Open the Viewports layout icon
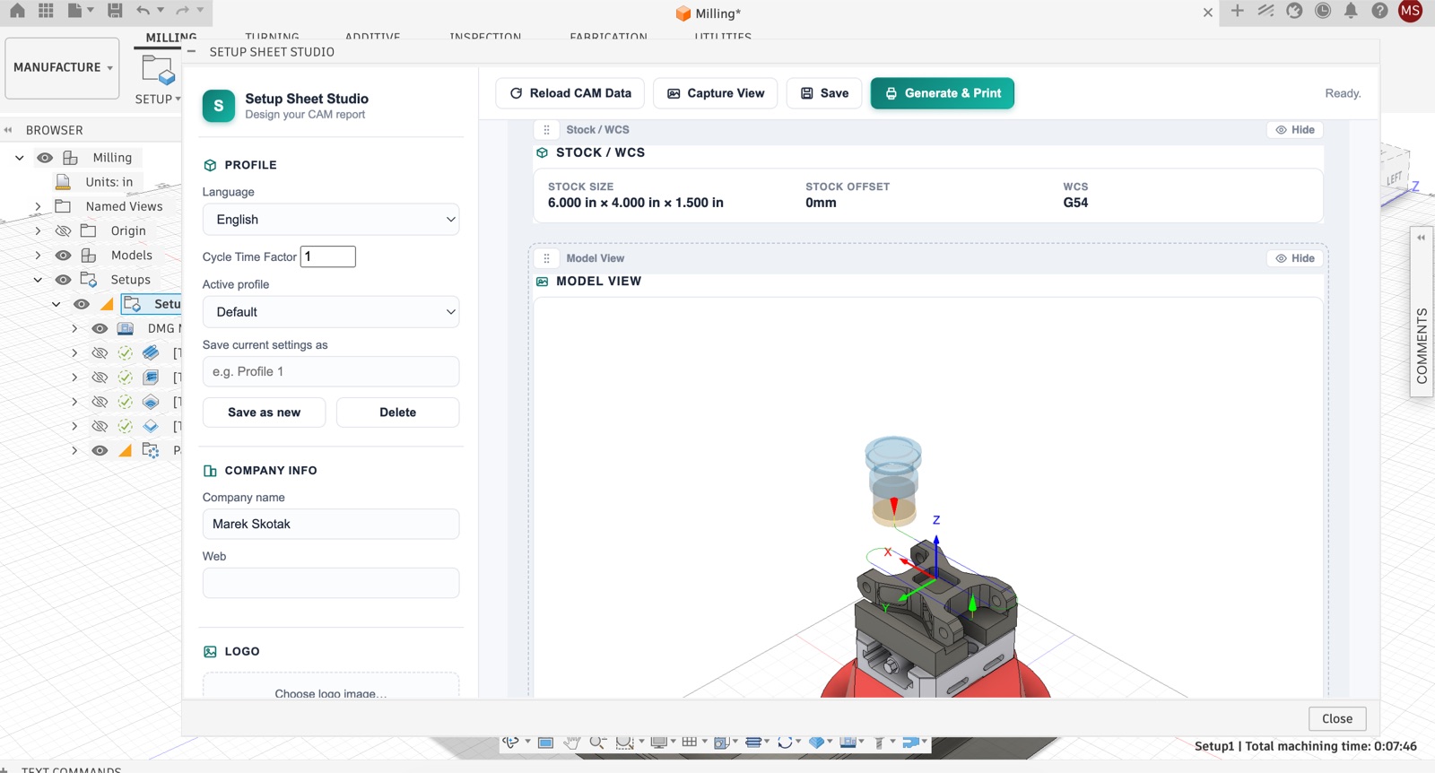 tap(720, 742)
